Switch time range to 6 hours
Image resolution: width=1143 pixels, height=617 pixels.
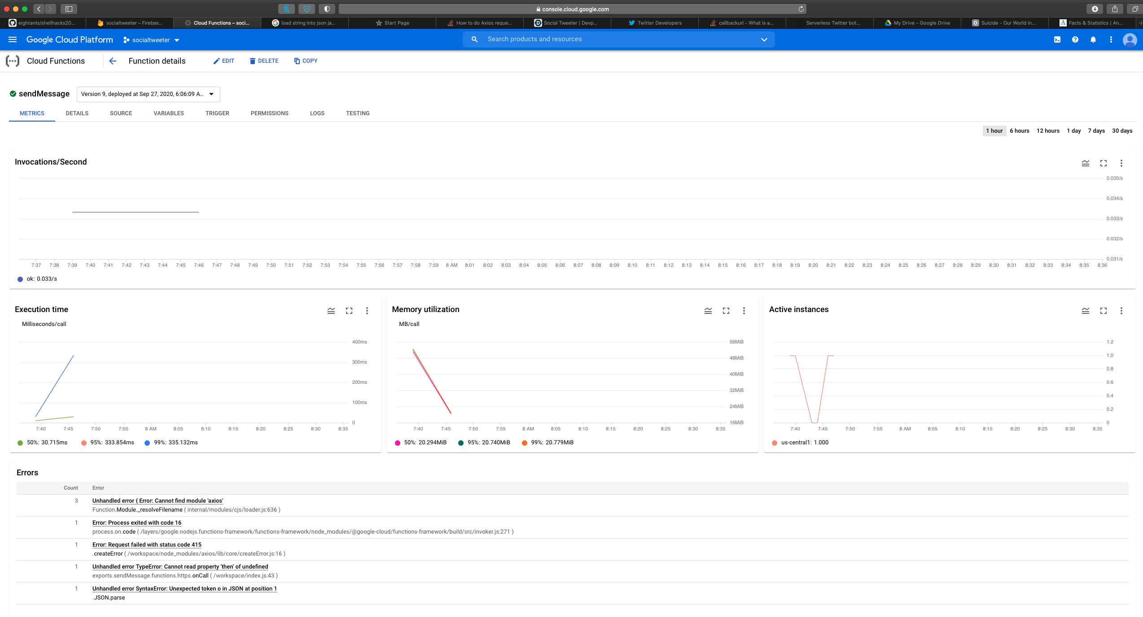tap(1020, 131)
